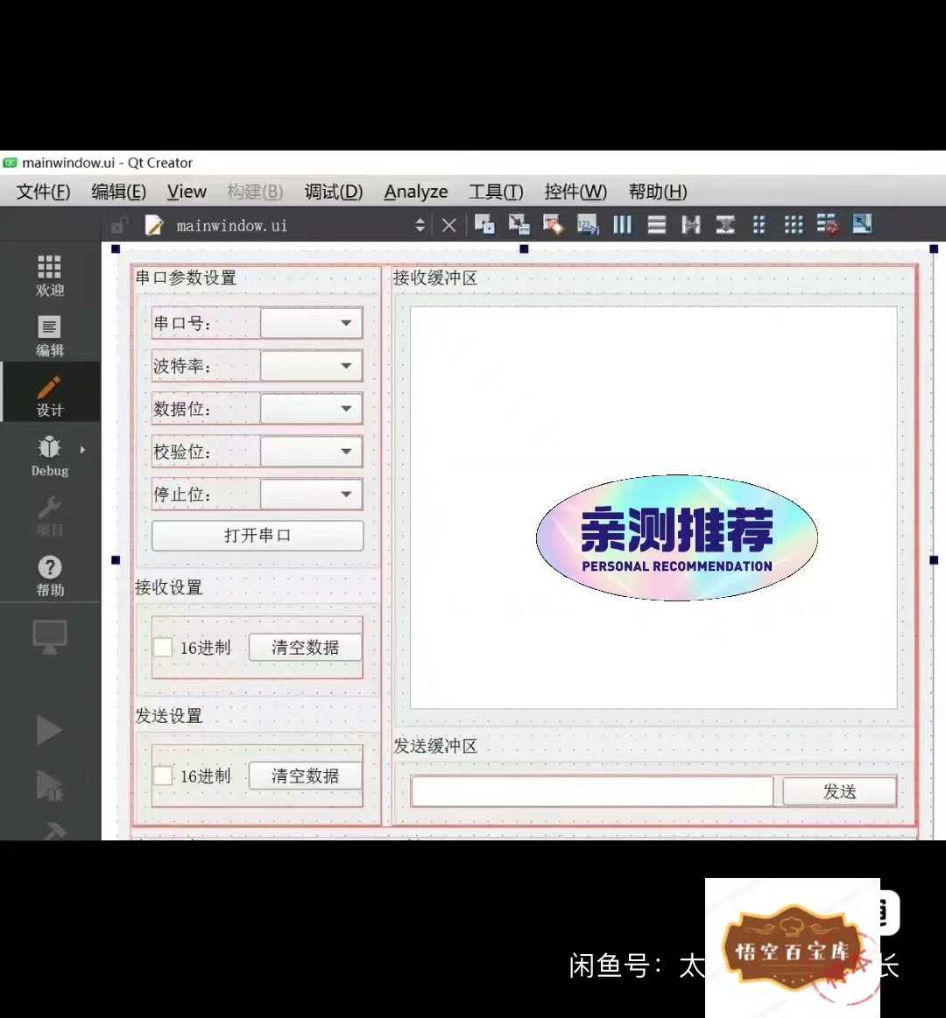This screenshot has height=1018, width=946.
Task: Open the 控件(W) menu
Action: point(575,192)
